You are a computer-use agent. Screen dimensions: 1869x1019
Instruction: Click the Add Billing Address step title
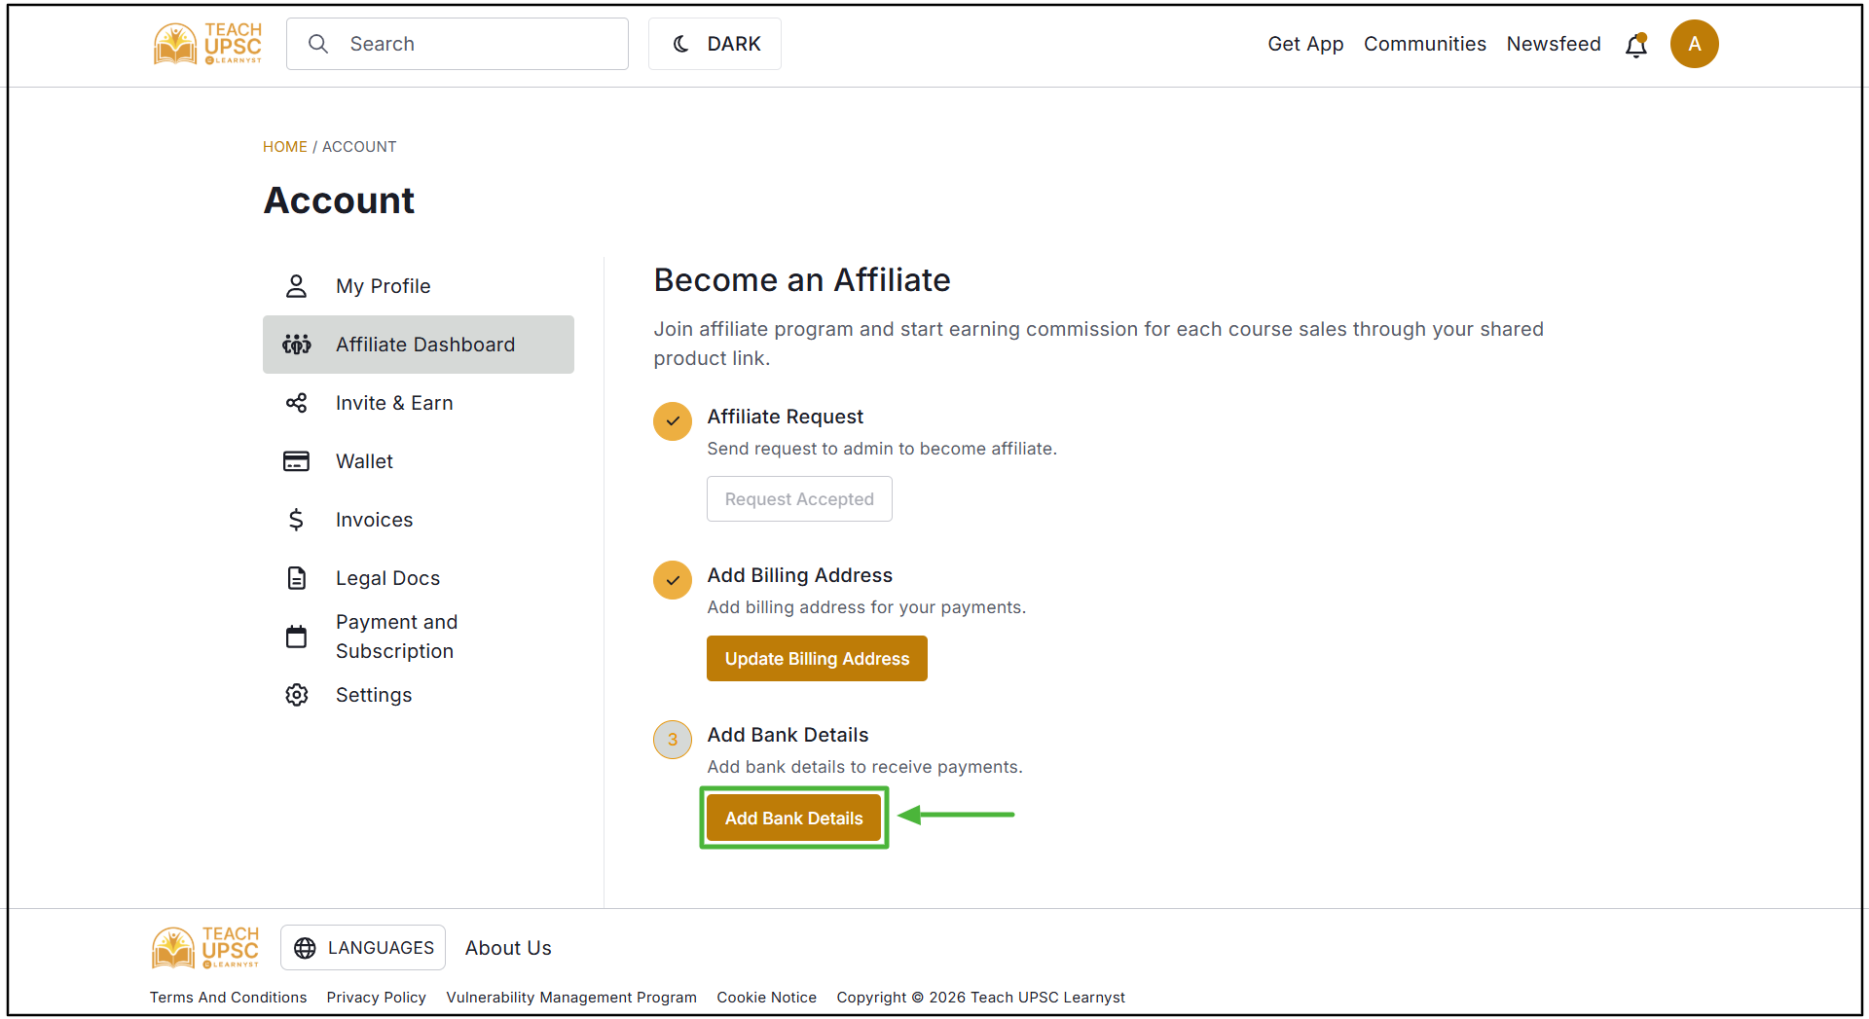click(799, 575)
